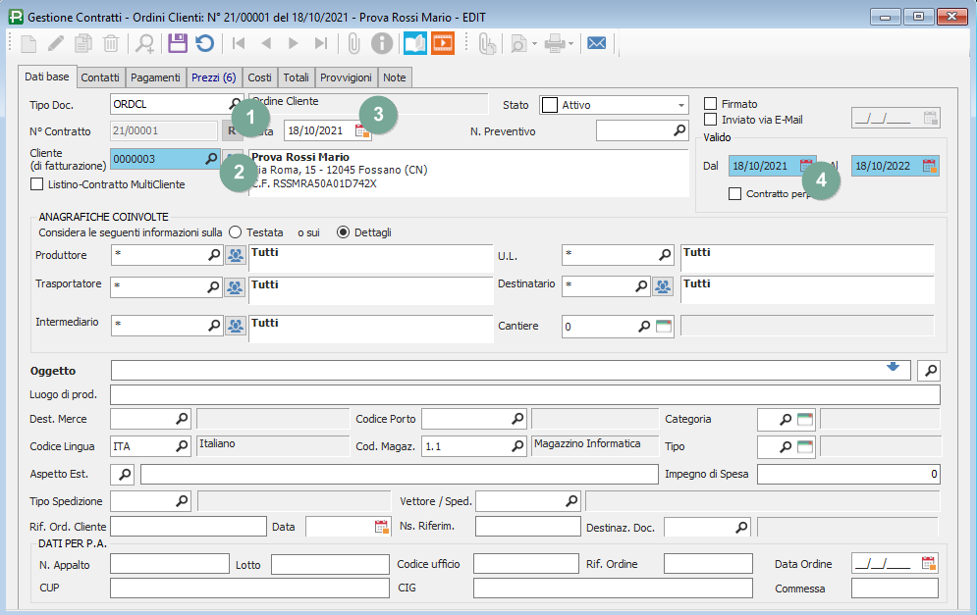Select the Testata radio button
Image resolution: width=977 pixels, height=615 pixels.
[236, 232]
